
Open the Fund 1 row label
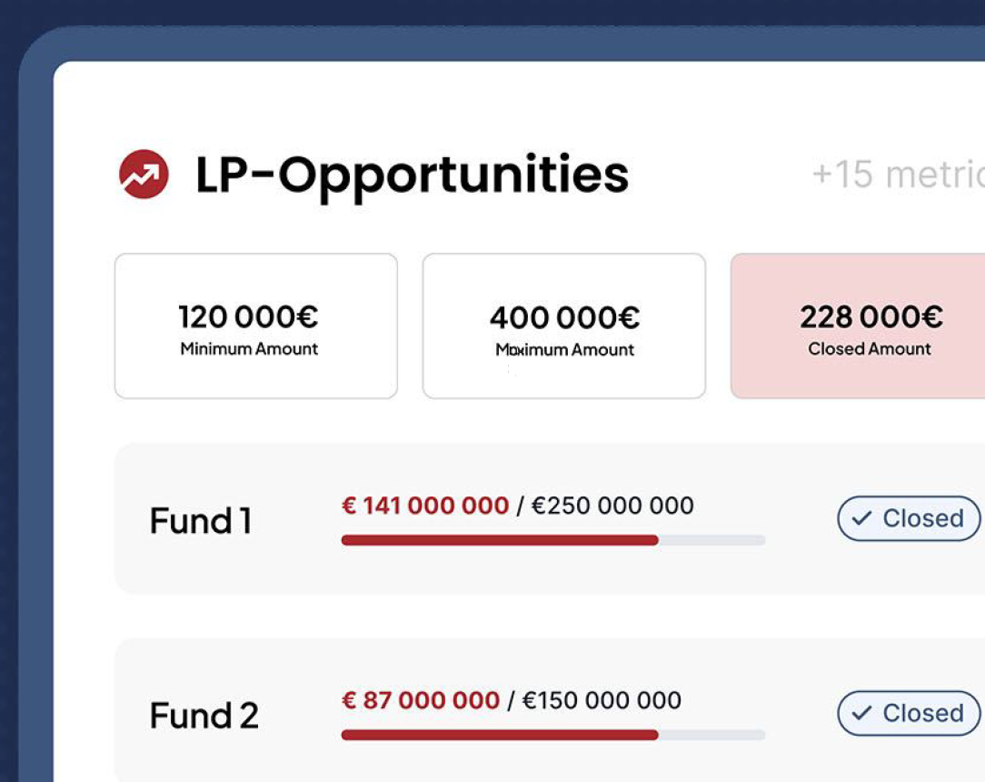pyautogui.click(x=200, y=521)
